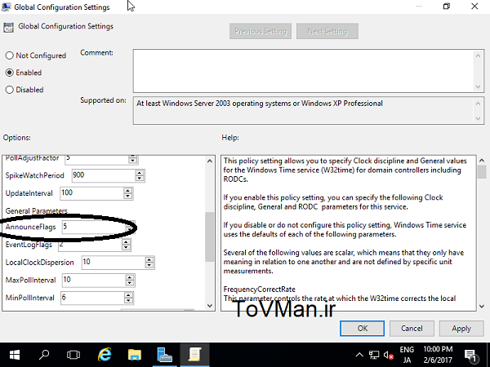Increase LocalClockDispersion with up spinner
Image resolution: width=490 pixels, height=367 pixels.
pos(149,259)
